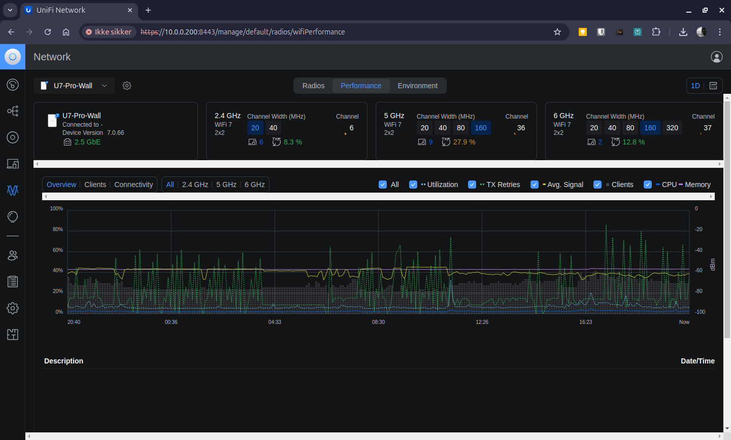Select the Radios waveform sidebar icon
The width and height of the screenshot is (731, 440).
(13, 190)
